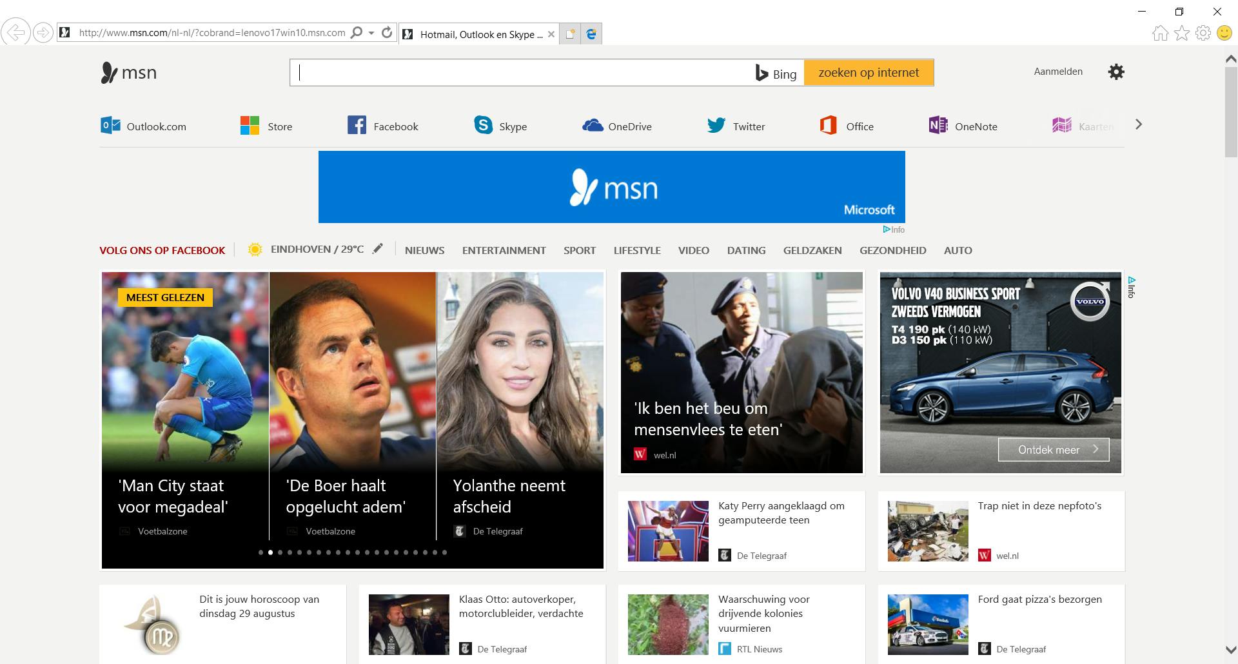The image size is (1238, 664).
Task: Select the first carousel slide dot
Action: [260, 552]
